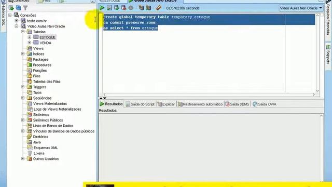This screenshot has width=332, height=187.
Task: Expand the Triggers folder
Action: [23, 87]
